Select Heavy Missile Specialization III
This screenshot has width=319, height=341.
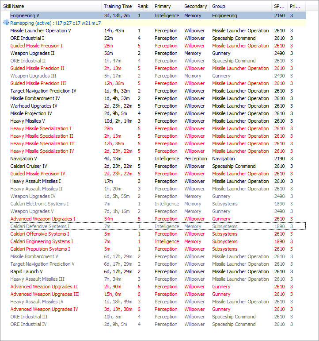click(158, 143)
